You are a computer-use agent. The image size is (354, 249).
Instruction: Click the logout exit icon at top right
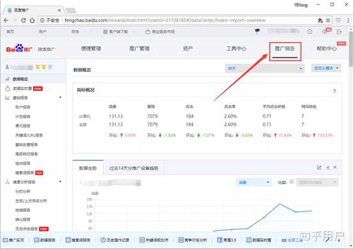tap(339, 32)
